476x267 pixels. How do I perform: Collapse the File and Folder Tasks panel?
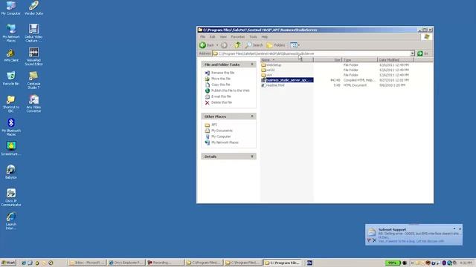(x=252, y=65)
